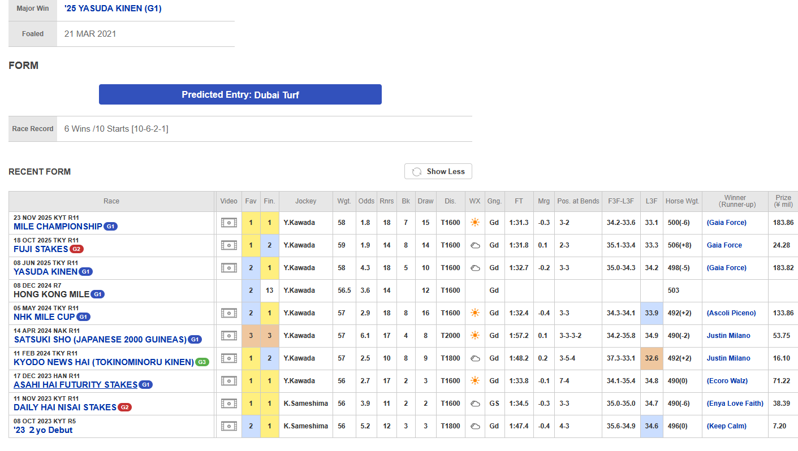Click the cloudy weather icon for Fuji Stakes
The height and width of the screenshot is (451, 798).
pos(475,245)
